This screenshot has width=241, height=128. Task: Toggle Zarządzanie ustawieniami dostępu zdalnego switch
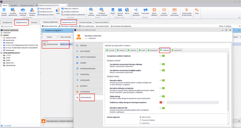tap(162, 64)
